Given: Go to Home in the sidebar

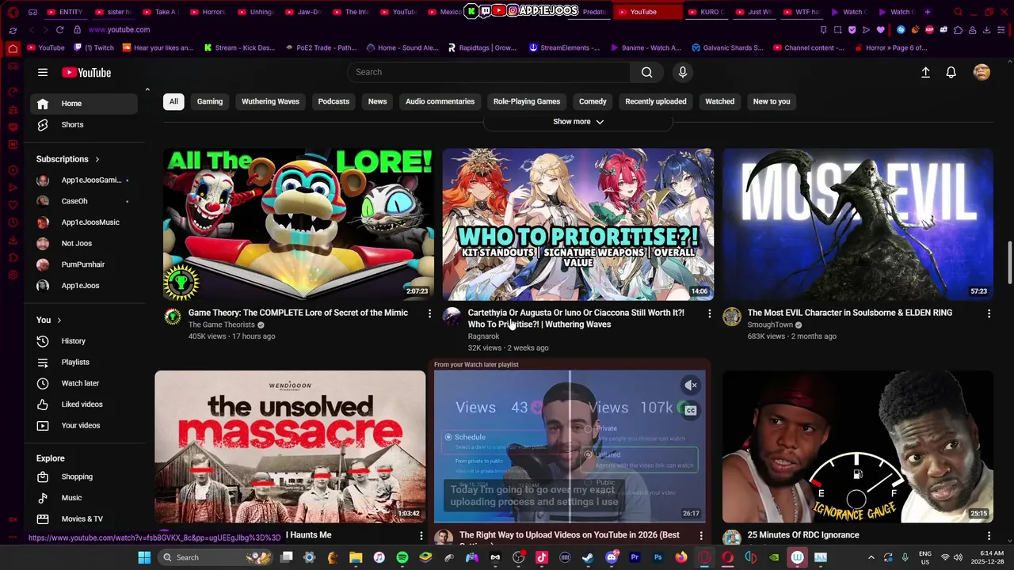Looking at the screenshot, I should (x=84, y=104).
